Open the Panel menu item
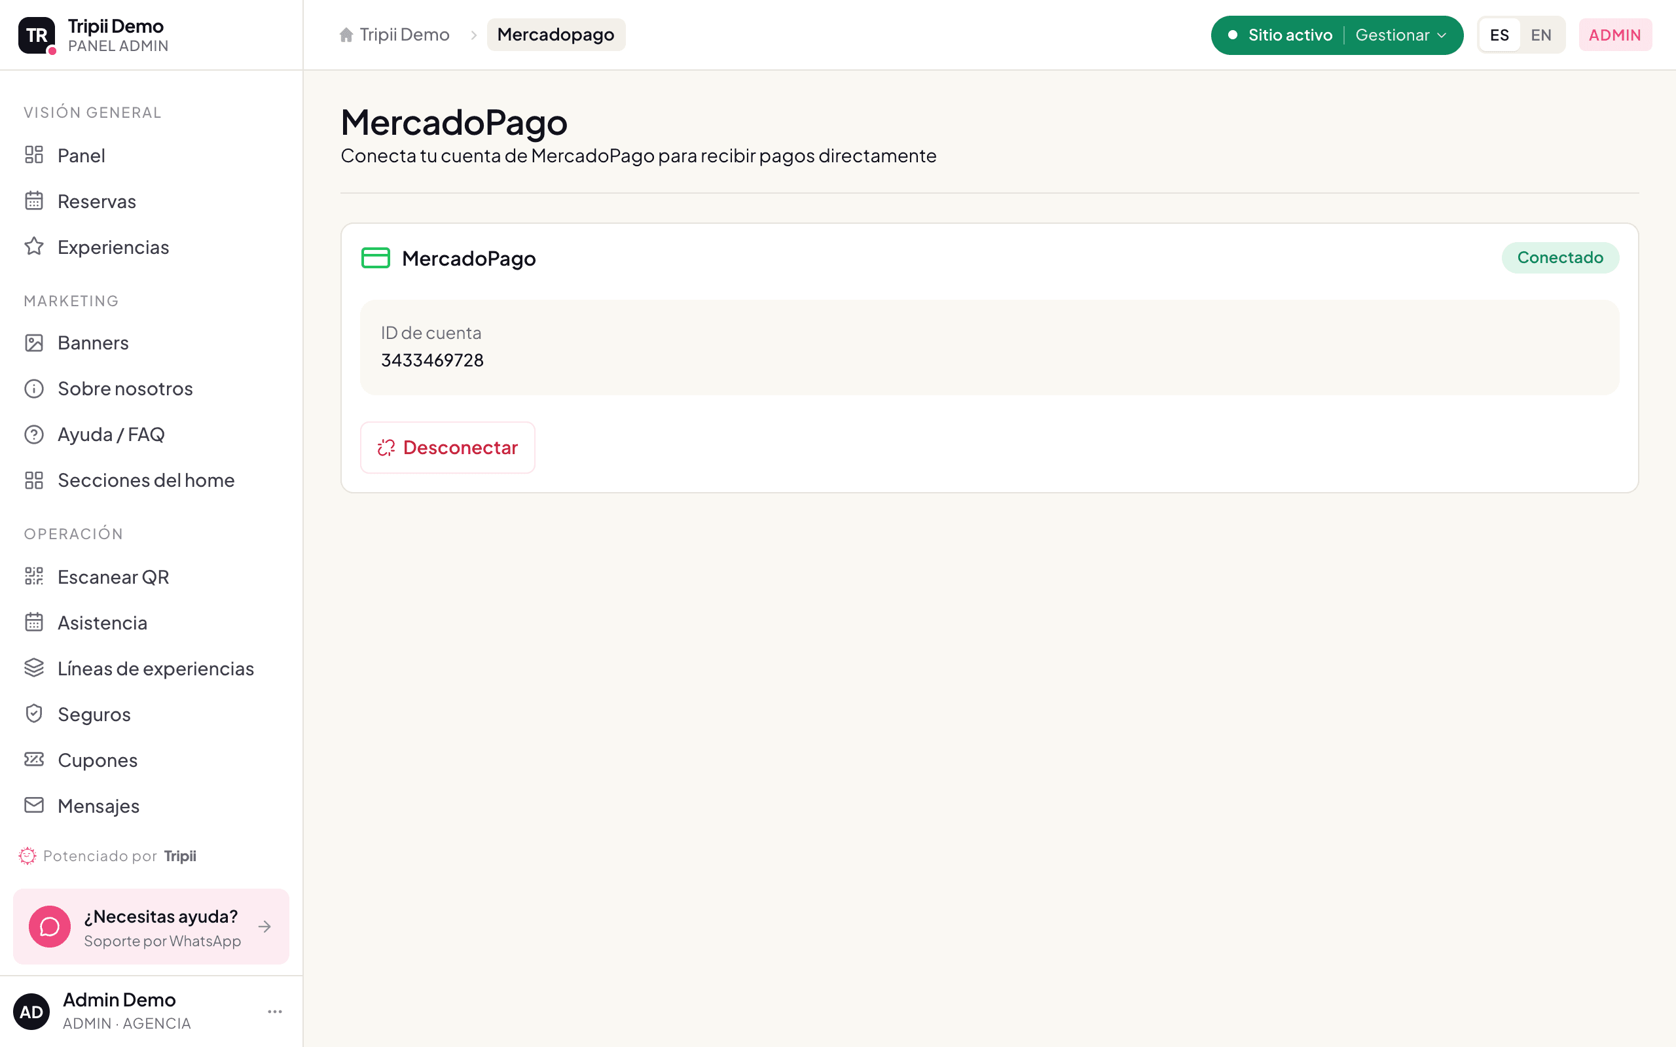The image size is (1676, 1047). pyautogui.click(x=151, y=155)
